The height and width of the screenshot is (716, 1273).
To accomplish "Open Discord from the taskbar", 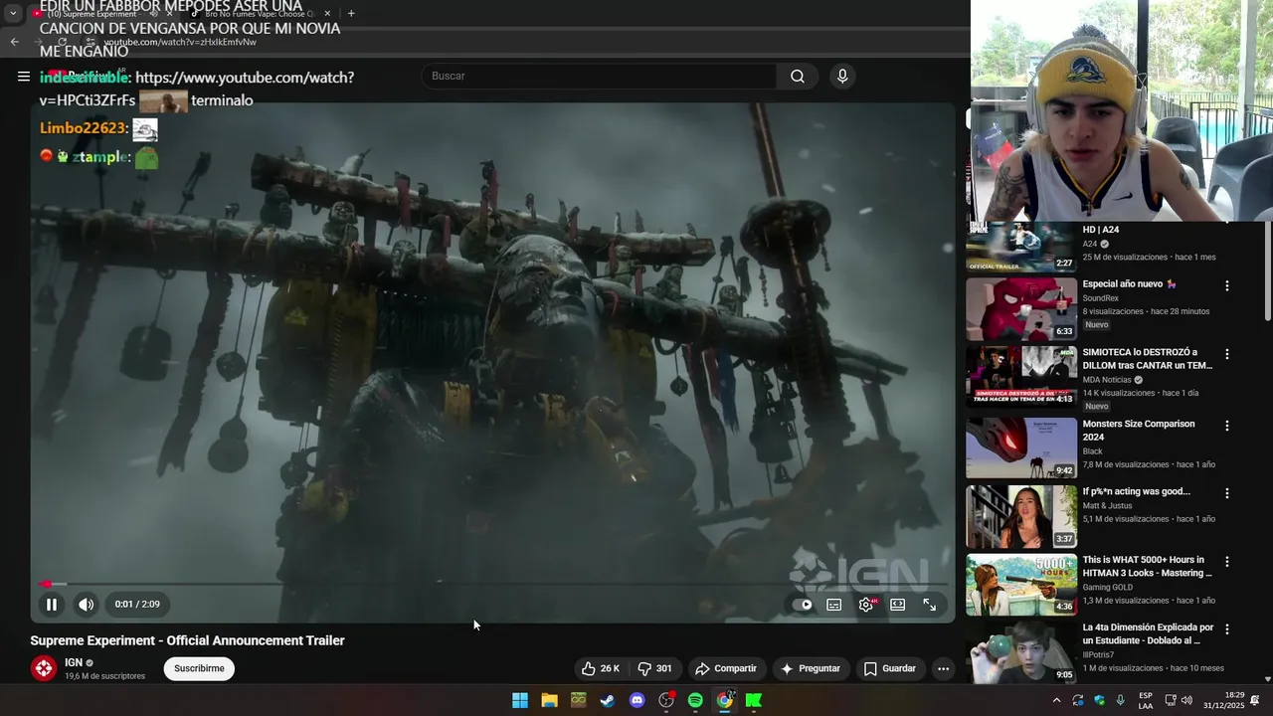I will click(637, 701).
